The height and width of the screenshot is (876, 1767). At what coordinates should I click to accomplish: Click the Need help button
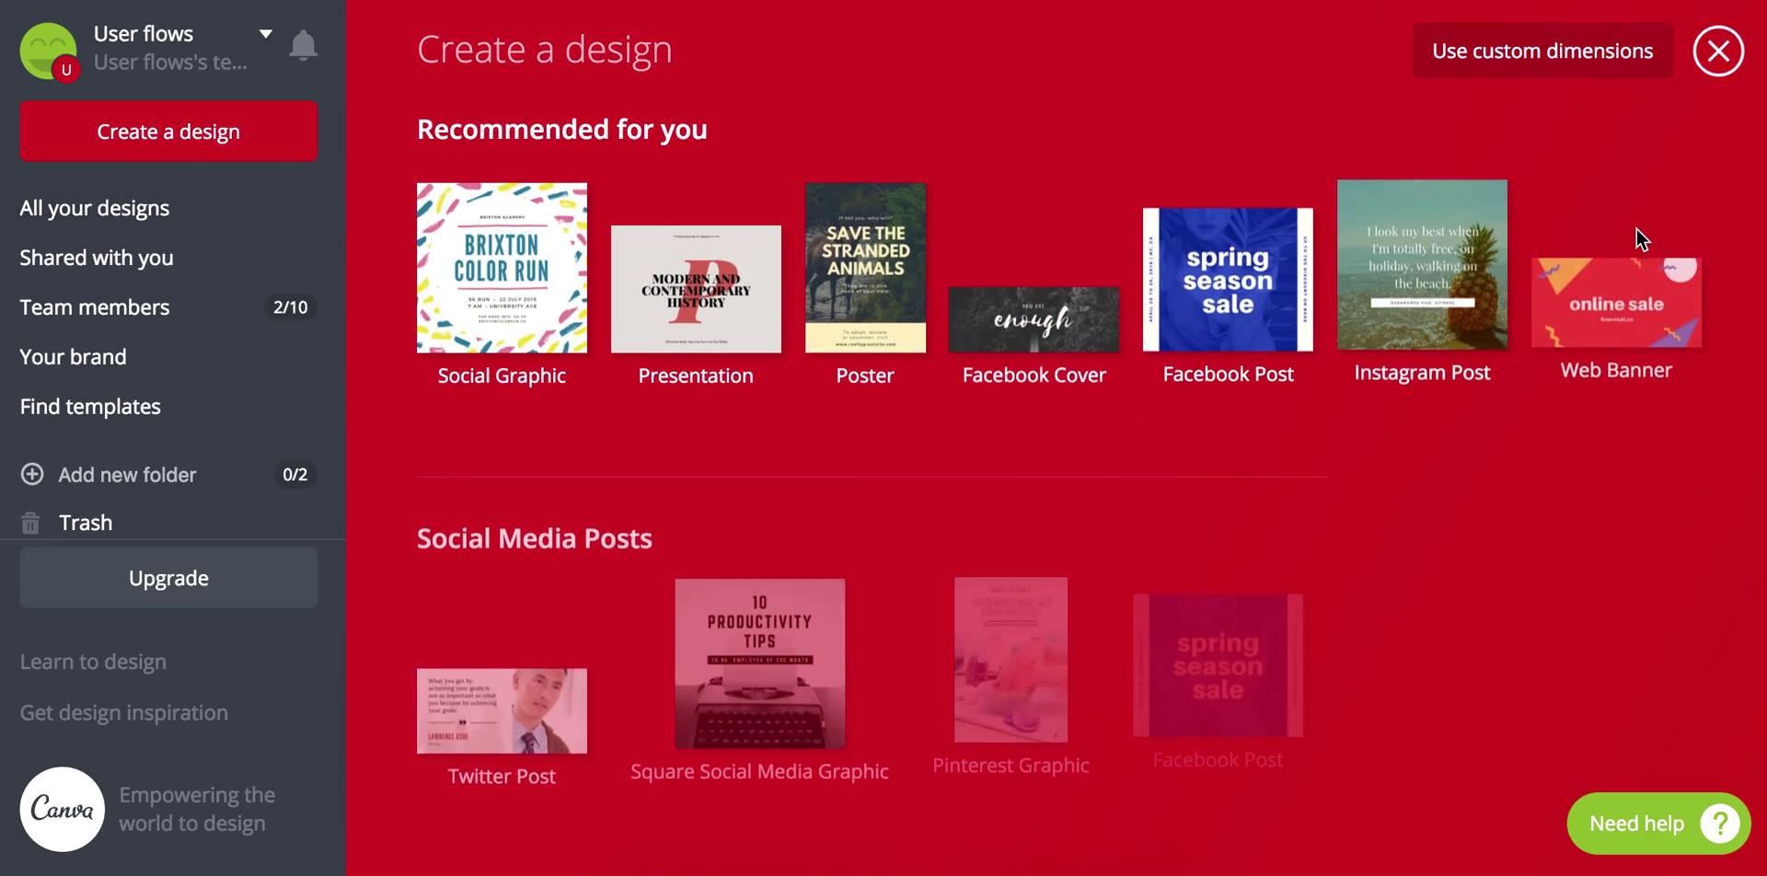(1658, 824)
